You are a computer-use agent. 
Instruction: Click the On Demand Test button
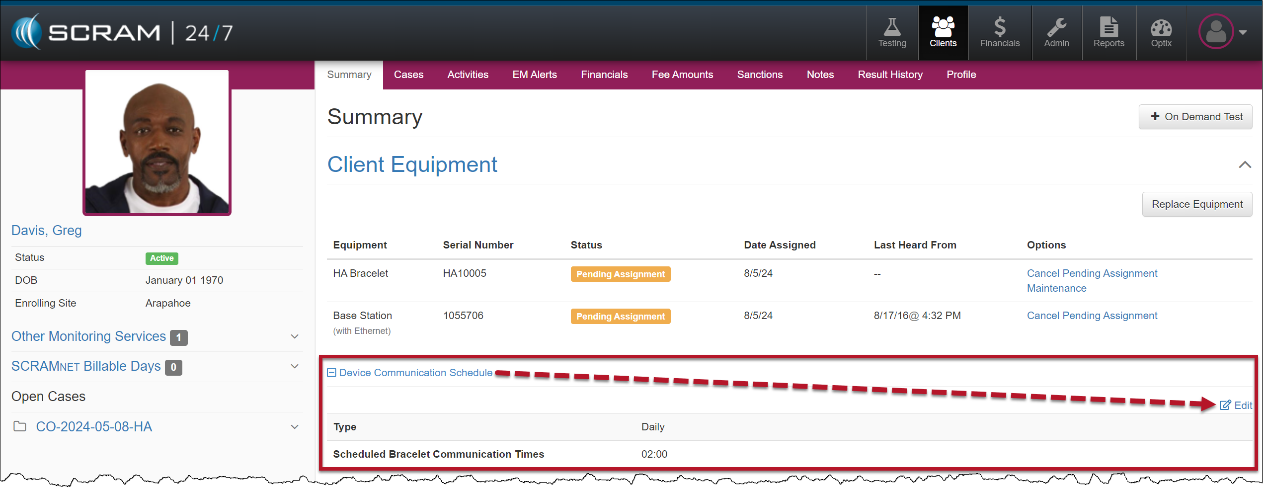pyautogui.click(x=1195, y=117)
